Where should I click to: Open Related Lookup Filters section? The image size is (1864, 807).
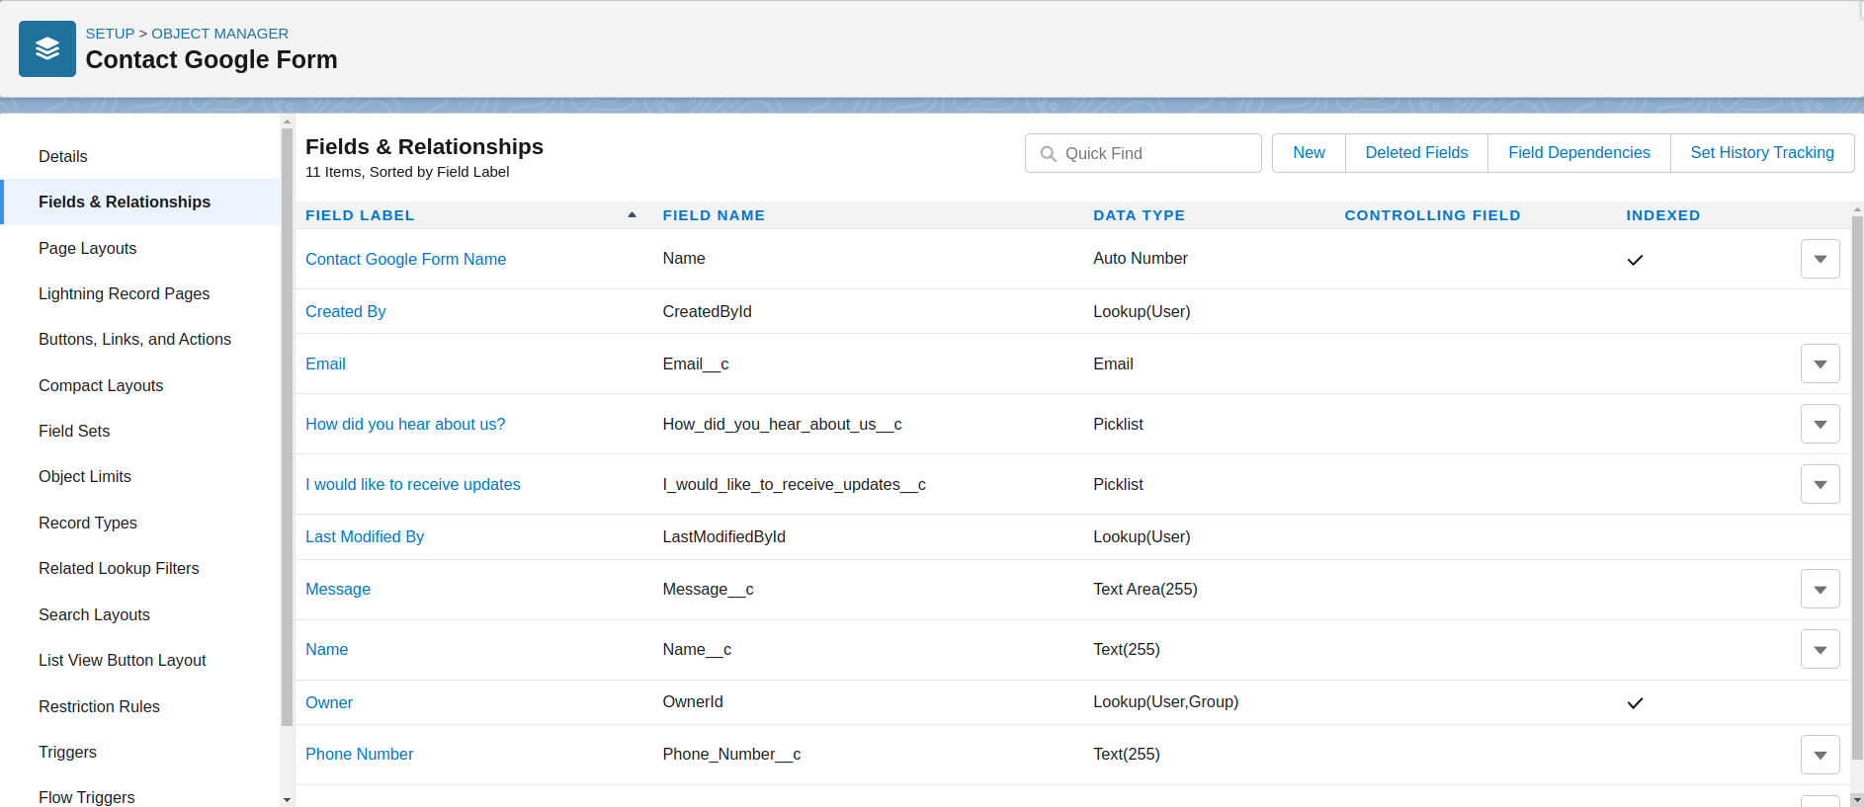pyautogui.click(x=119, y=568)
